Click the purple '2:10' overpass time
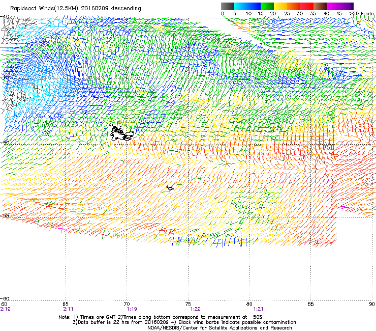The width and height of the screenshot is (376, 331). 5,309
